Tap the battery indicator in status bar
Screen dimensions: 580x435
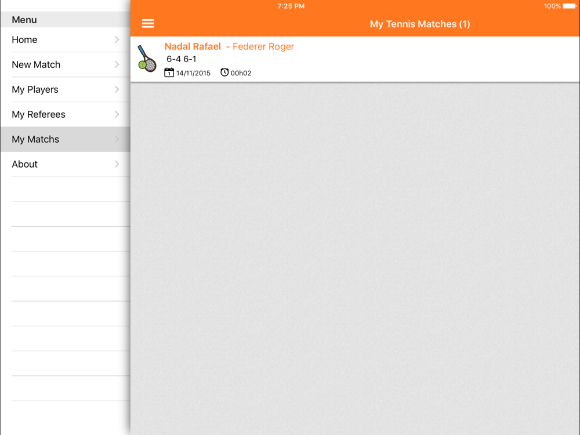click(570, 6)
